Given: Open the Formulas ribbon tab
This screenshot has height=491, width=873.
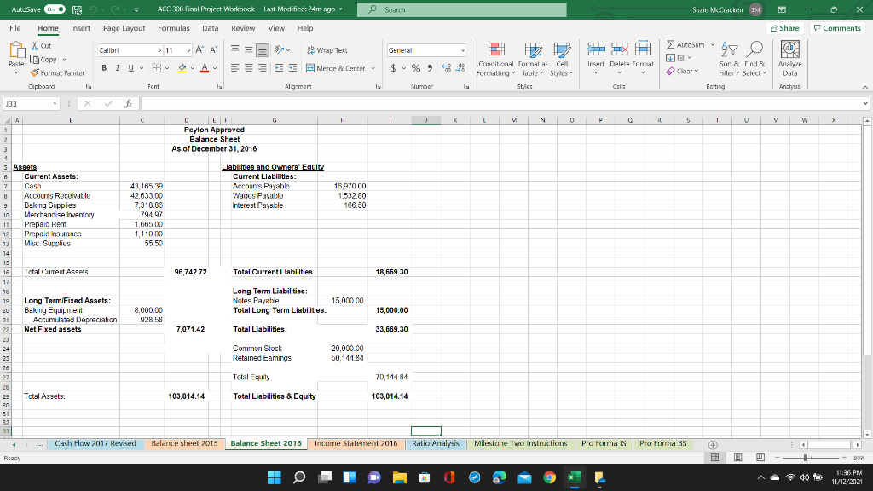Looking at the screenshot, I should point(173,27).
